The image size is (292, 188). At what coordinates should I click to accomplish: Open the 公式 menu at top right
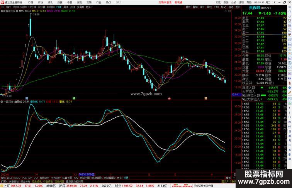pos(234,2)
